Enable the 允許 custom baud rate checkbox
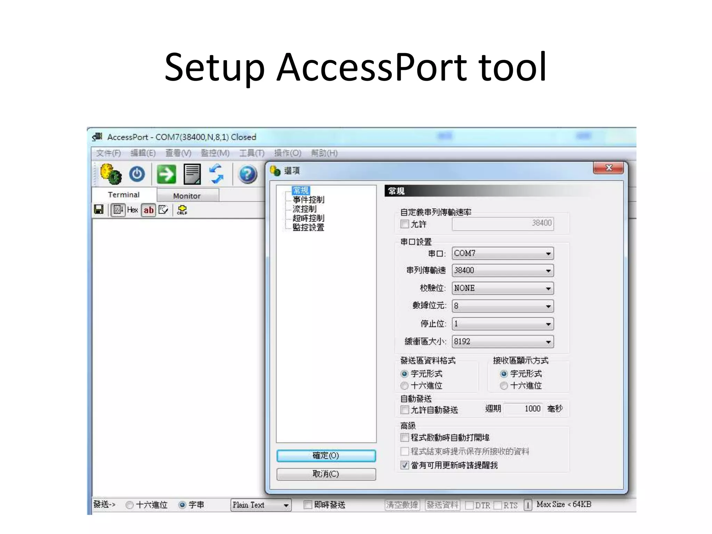This screenshot has height=534, width=712. [404, 224]
